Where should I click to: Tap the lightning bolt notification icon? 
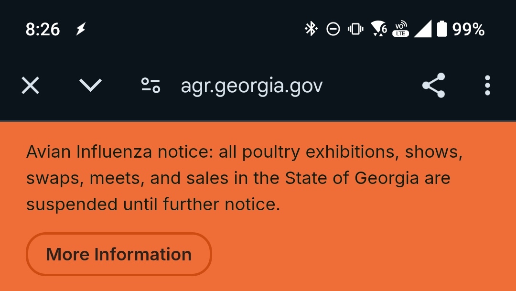tap(81, 29)
